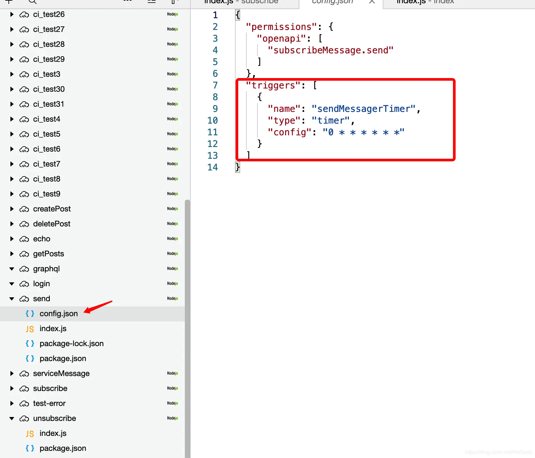The width and height of the screenshot is (535, 458).
Task: Click the Nodejs badge on echo row
Action: point(172,239)
